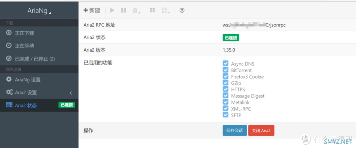Click the pause tasks toolbar icon
Screen dimensions: 356x148
[124, 11]
